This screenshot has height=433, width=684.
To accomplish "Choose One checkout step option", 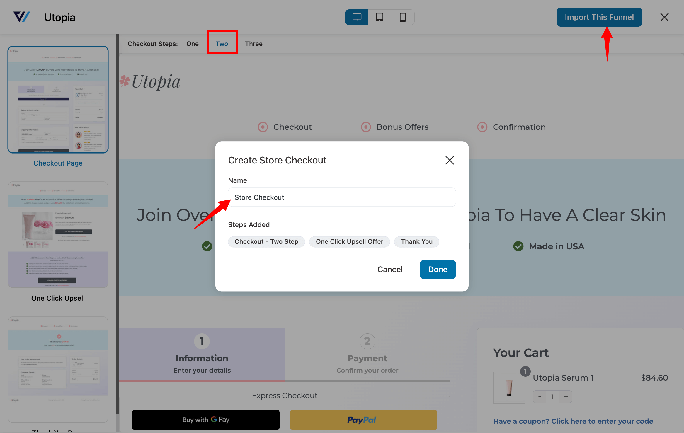I will (x=193, y=44).
